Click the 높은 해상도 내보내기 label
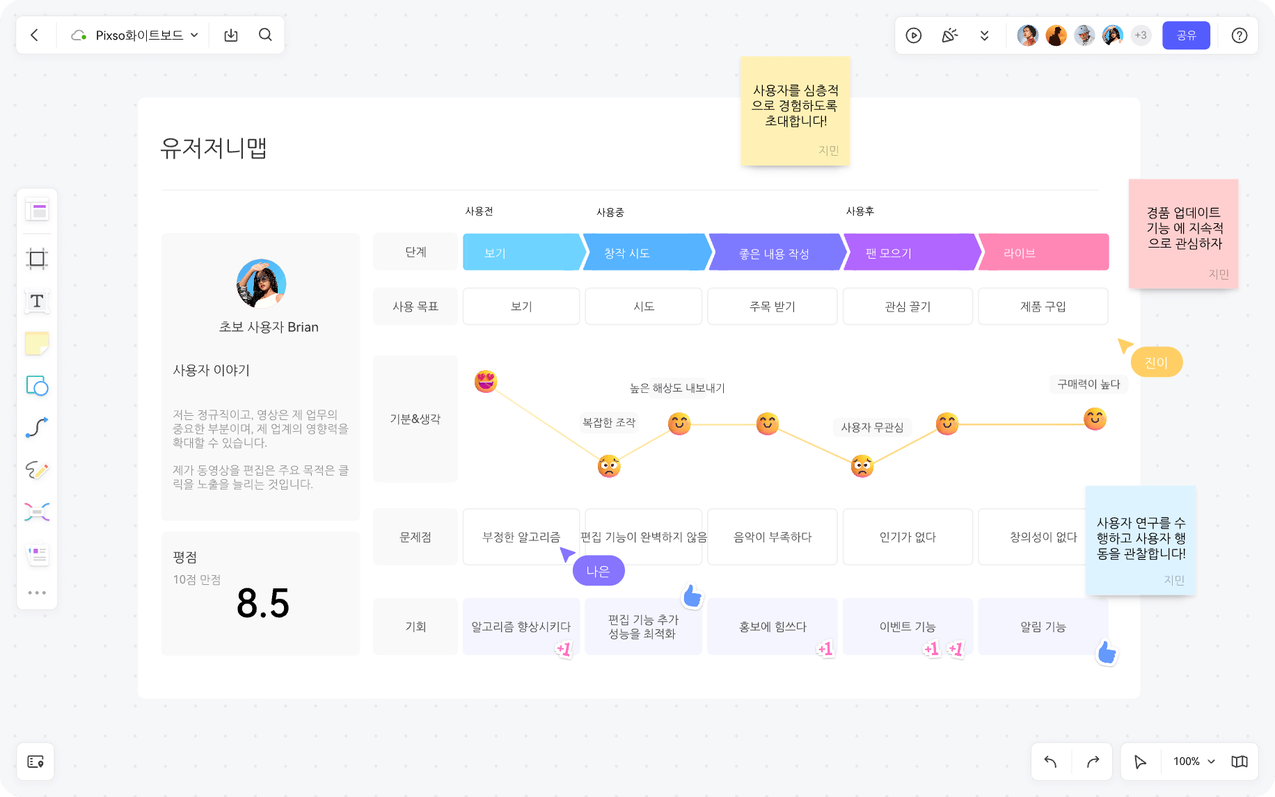Image resolution: width=1275 pixels, height=797 pixels. tap(677, 388)
